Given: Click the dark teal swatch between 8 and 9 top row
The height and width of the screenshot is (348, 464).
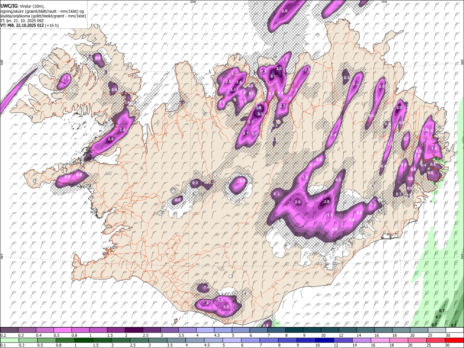Looking at the screenshot, I should (x=294, y=330).
